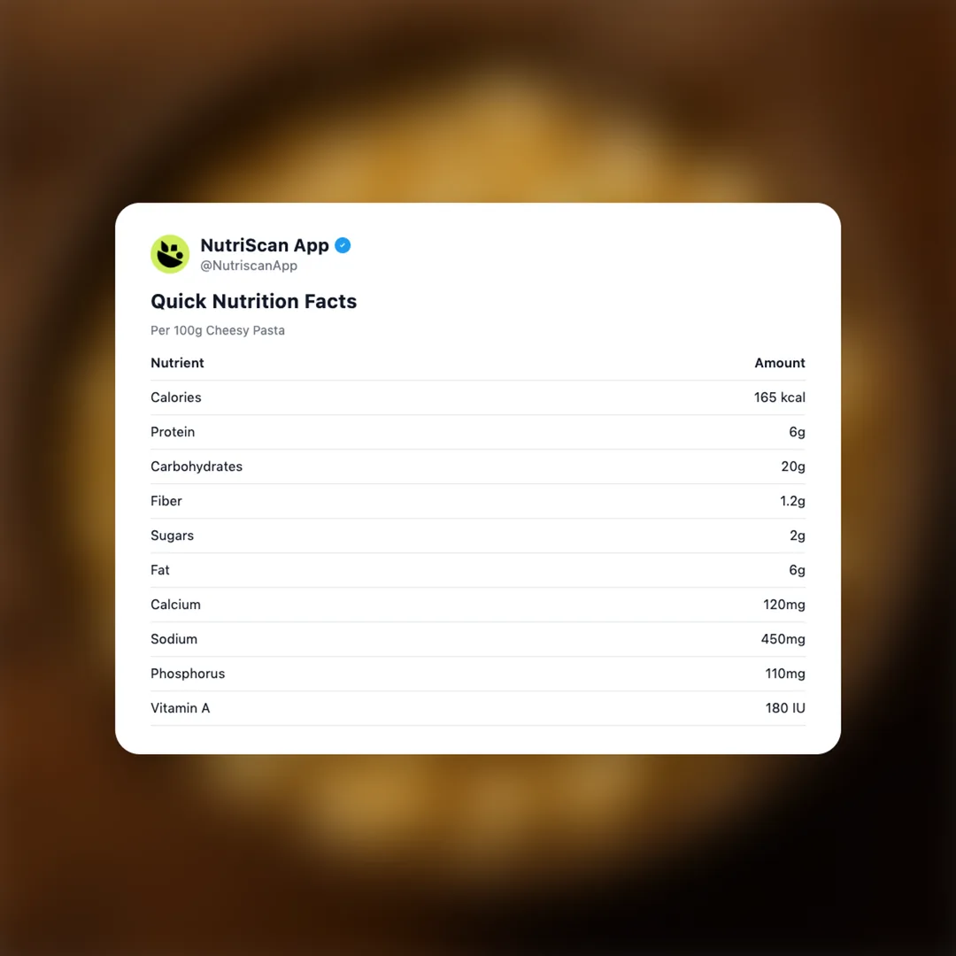This screenshot has height=956, width=956.
Task: Click the Calcium row label
Action: (x=175, y=605)
